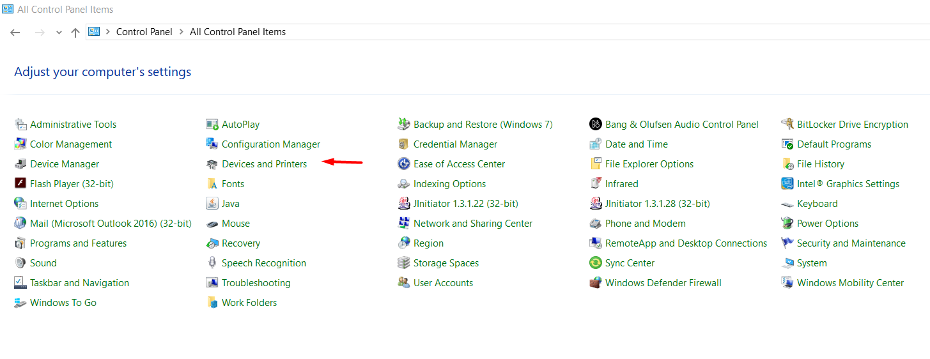Navigate up one level with Up arrow
The height and width of the screenshot is (359, 930).
coord(75,33)
